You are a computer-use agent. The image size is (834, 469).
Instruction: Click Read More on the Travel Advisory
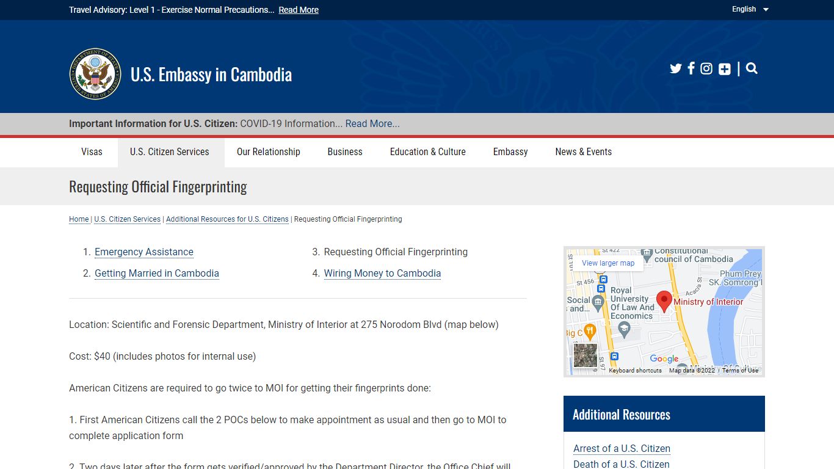299,10
